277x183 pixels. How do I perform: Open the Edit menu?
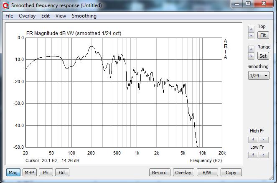click(46, 16)
